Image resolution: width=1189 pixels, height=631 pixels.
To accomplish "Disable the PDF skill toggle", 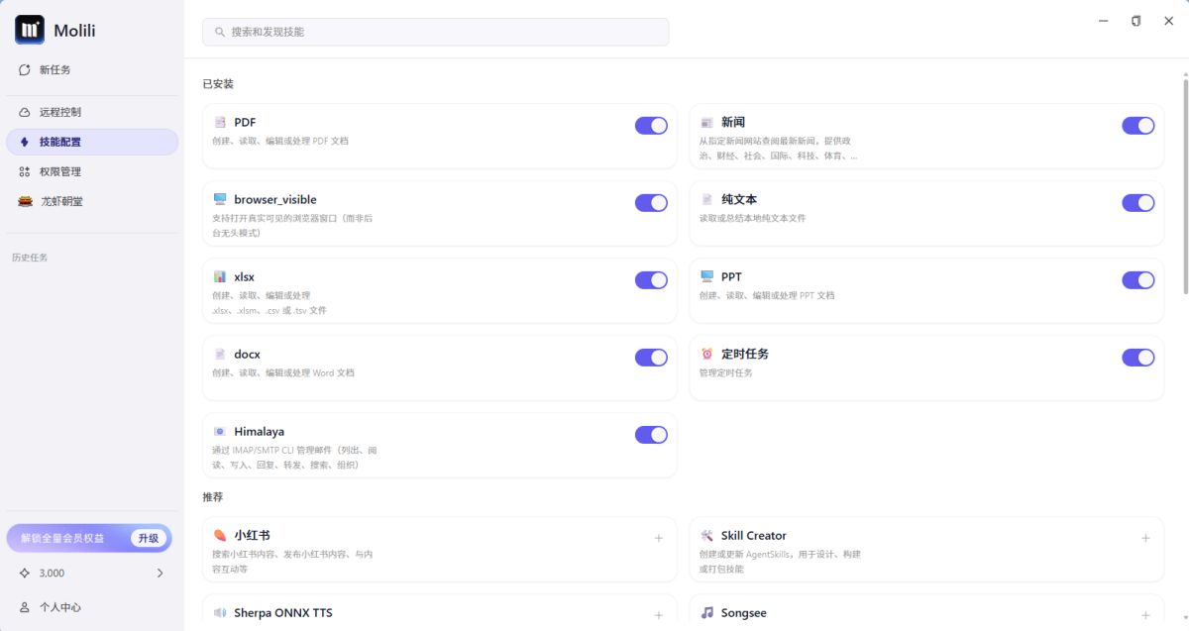I will tap(651, 126).
